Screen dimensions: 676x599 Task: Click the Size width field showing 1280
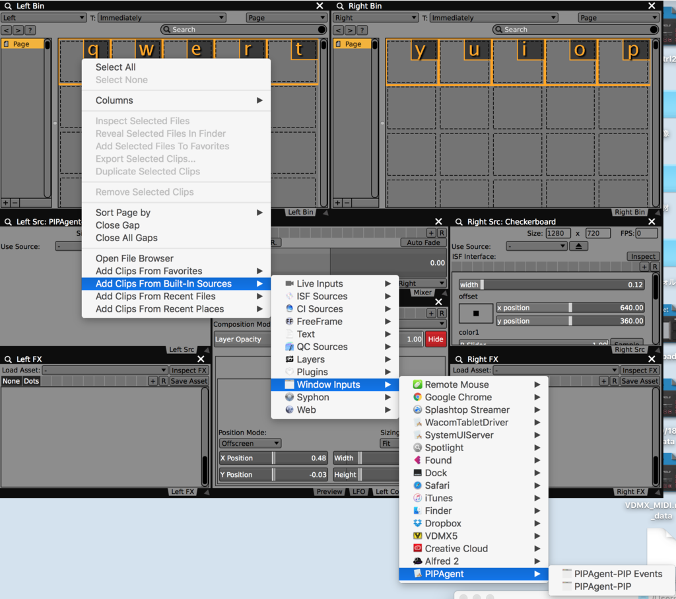coord(558,233)
